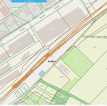Viewport: 107px width, 106px height.
Task: Select the grey building labeled 281
Action: click(x=74, y=16)
